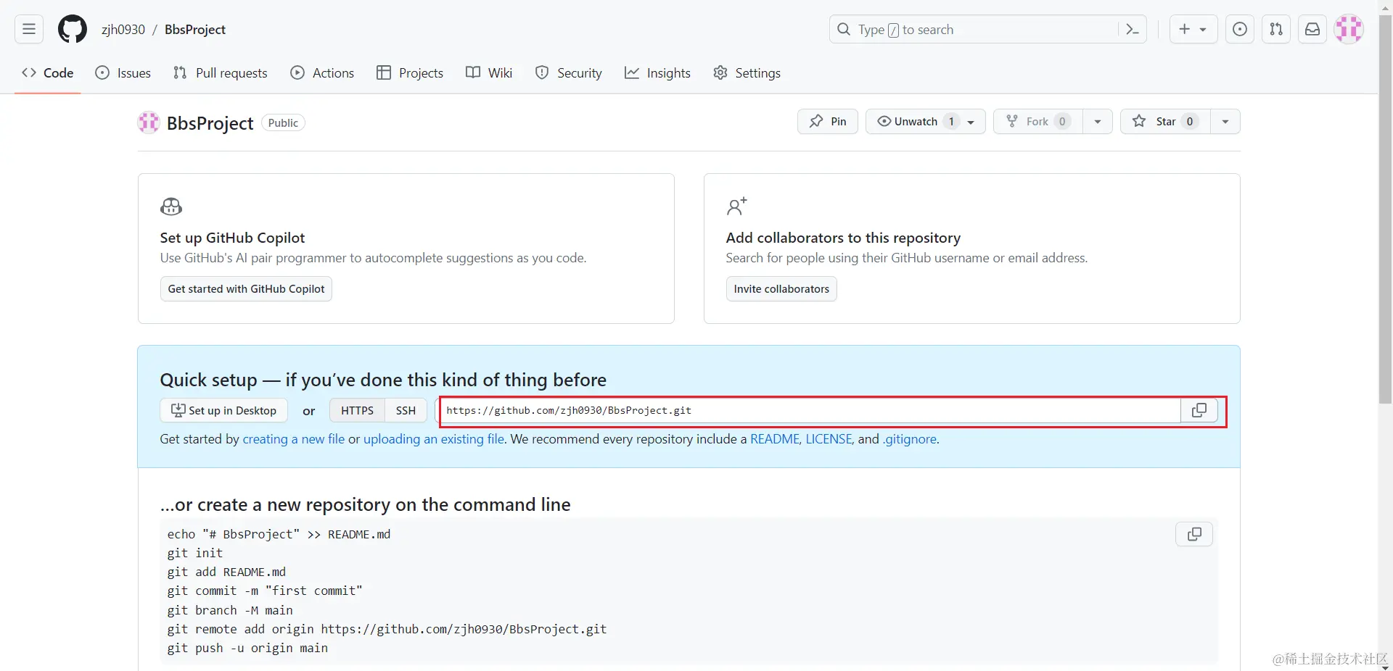1393x671 pixels.
Task: Switch to the Code tab
Action: (x=48, y=73)
